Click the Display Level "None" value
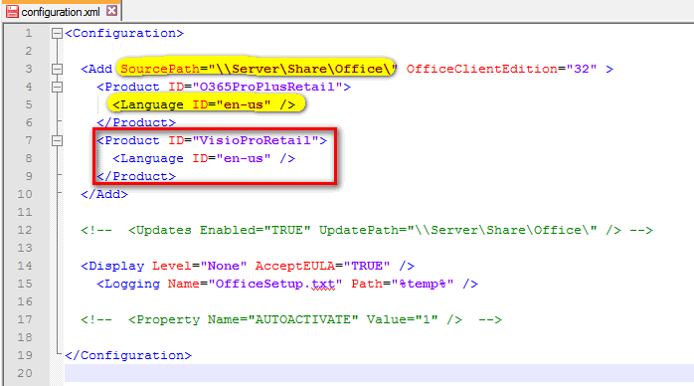 click(x=224, y=266)
